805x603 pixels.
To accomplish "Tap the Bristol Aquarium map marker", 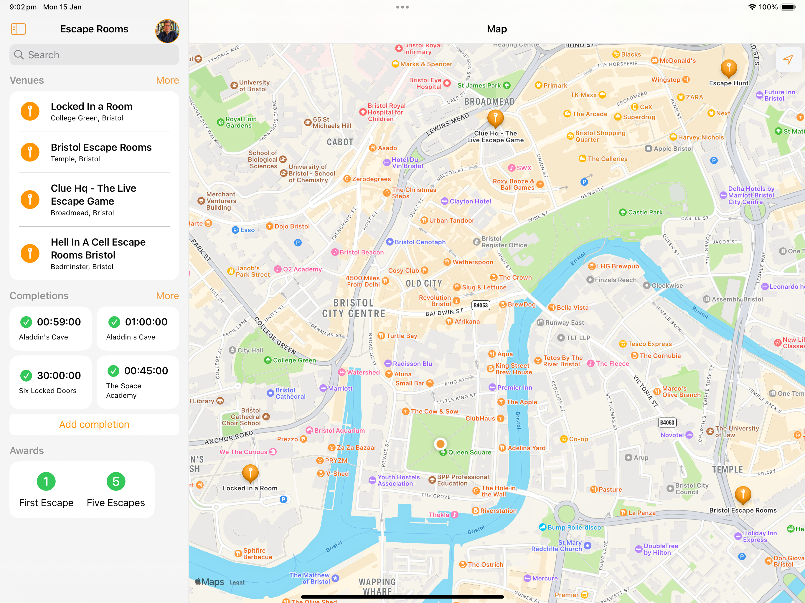I will pos(309,431).
